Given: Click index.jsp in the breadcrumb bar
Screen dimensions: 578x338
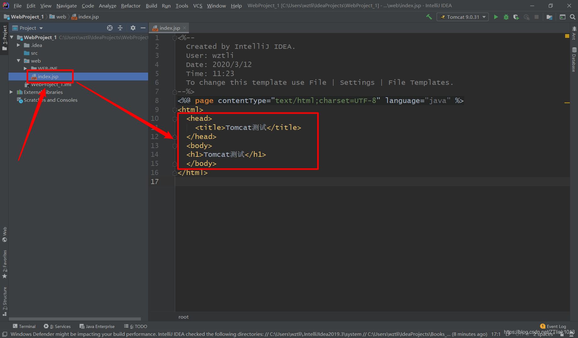Looking at the screenshot, I should [85, 17].
